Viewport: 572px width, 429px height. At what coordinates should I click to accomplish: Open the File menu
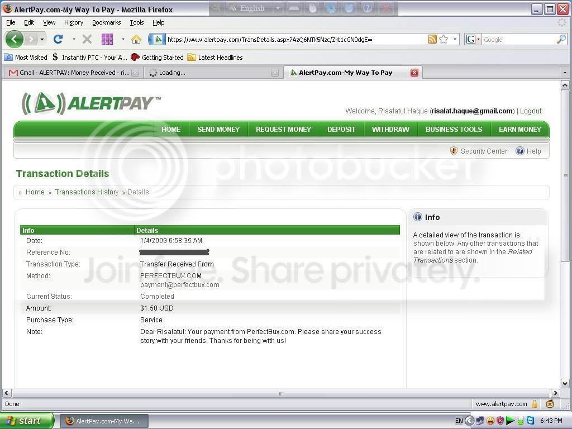coord(11,22)
